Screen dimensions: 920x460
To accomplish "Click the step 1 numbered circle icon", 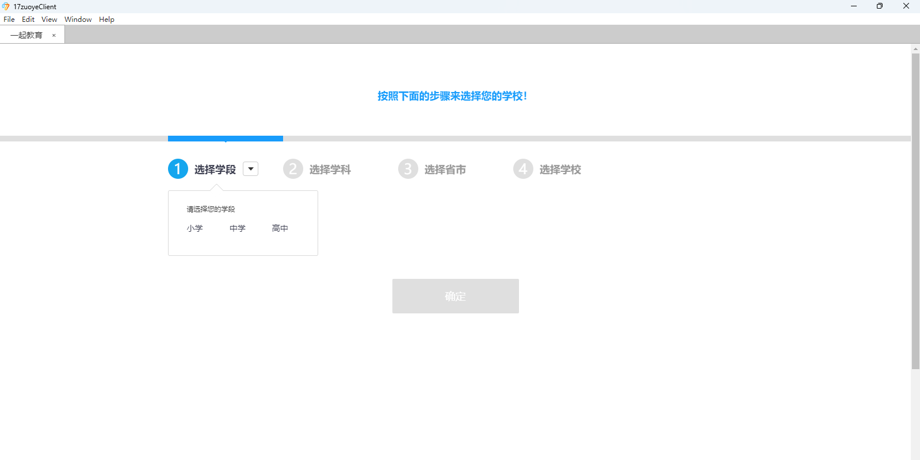I will coord(178,169).
